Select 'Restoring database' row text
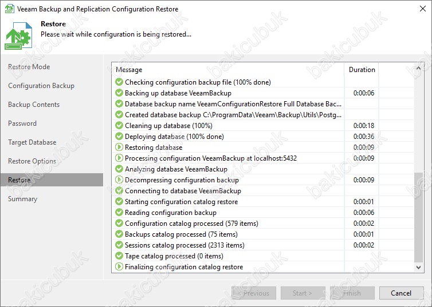Viewport: 432px width, 307px height. pyautogui.click(x=154, y=147)
